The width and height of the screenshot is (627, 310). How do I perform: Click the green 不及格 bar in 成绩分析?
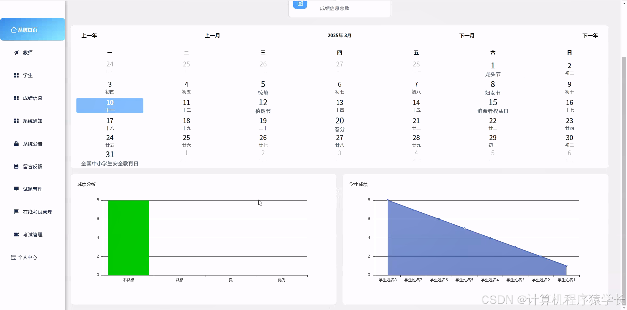[128, 238]
